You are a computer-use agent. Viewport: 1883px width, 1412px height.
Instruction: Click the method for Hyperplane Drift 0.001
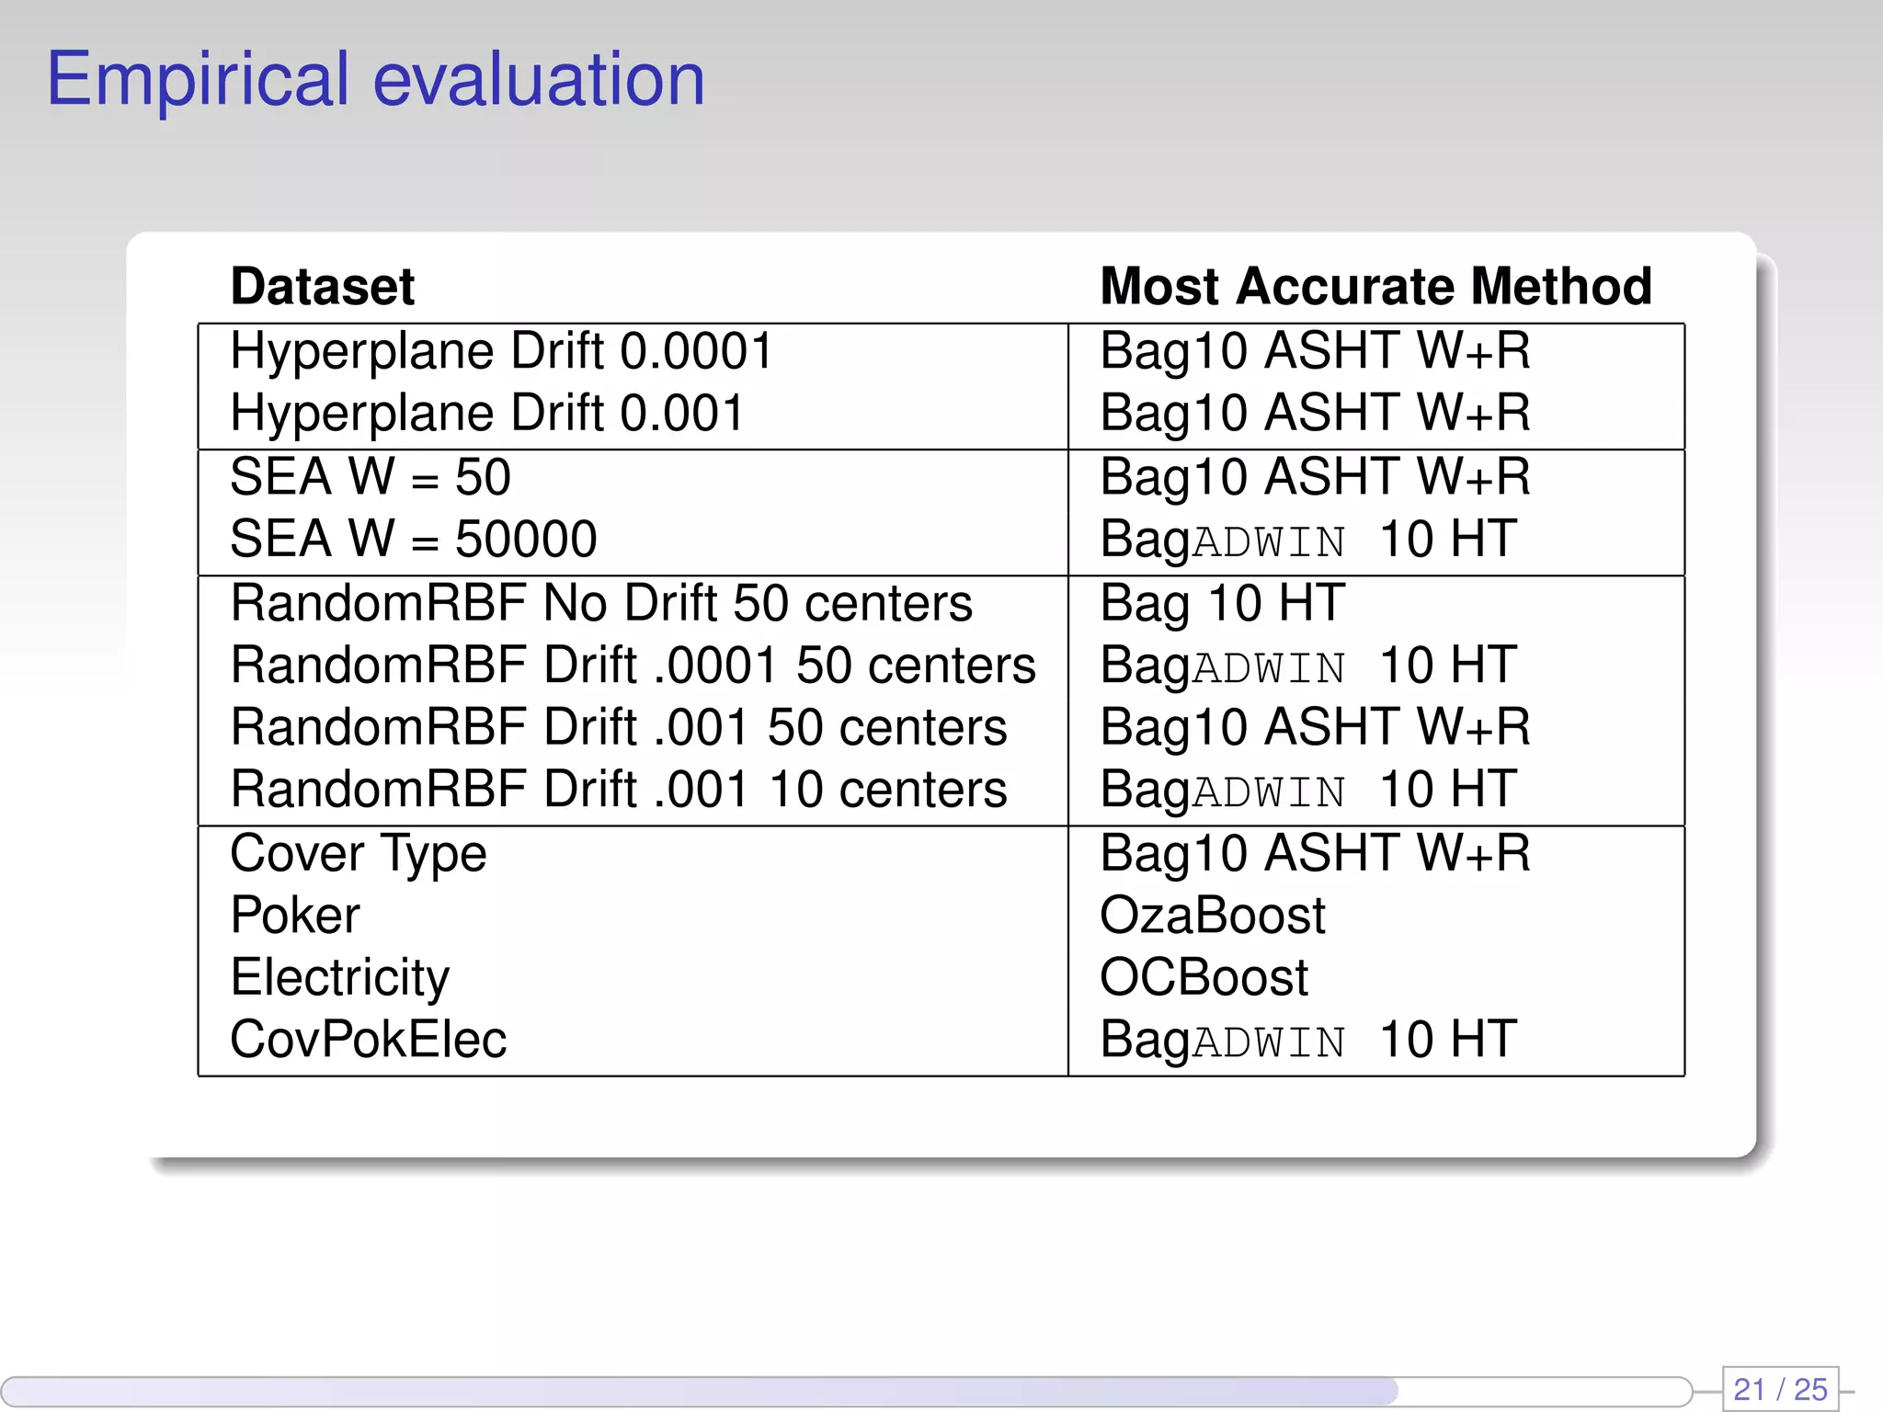point(1316,414)
